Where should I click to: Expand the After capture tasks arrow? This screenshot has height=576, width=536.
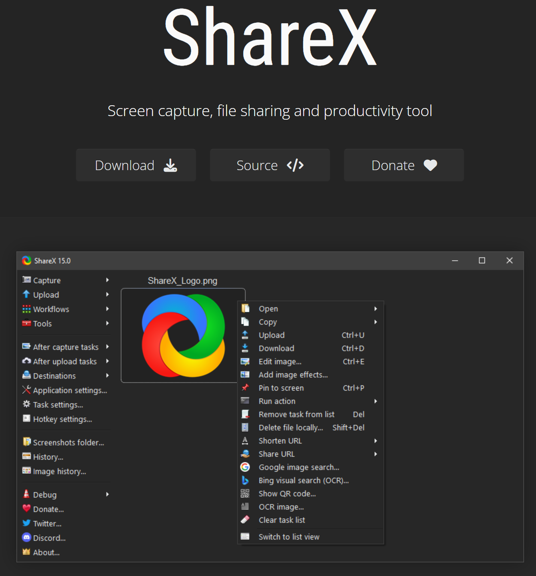tap(107, 347)
